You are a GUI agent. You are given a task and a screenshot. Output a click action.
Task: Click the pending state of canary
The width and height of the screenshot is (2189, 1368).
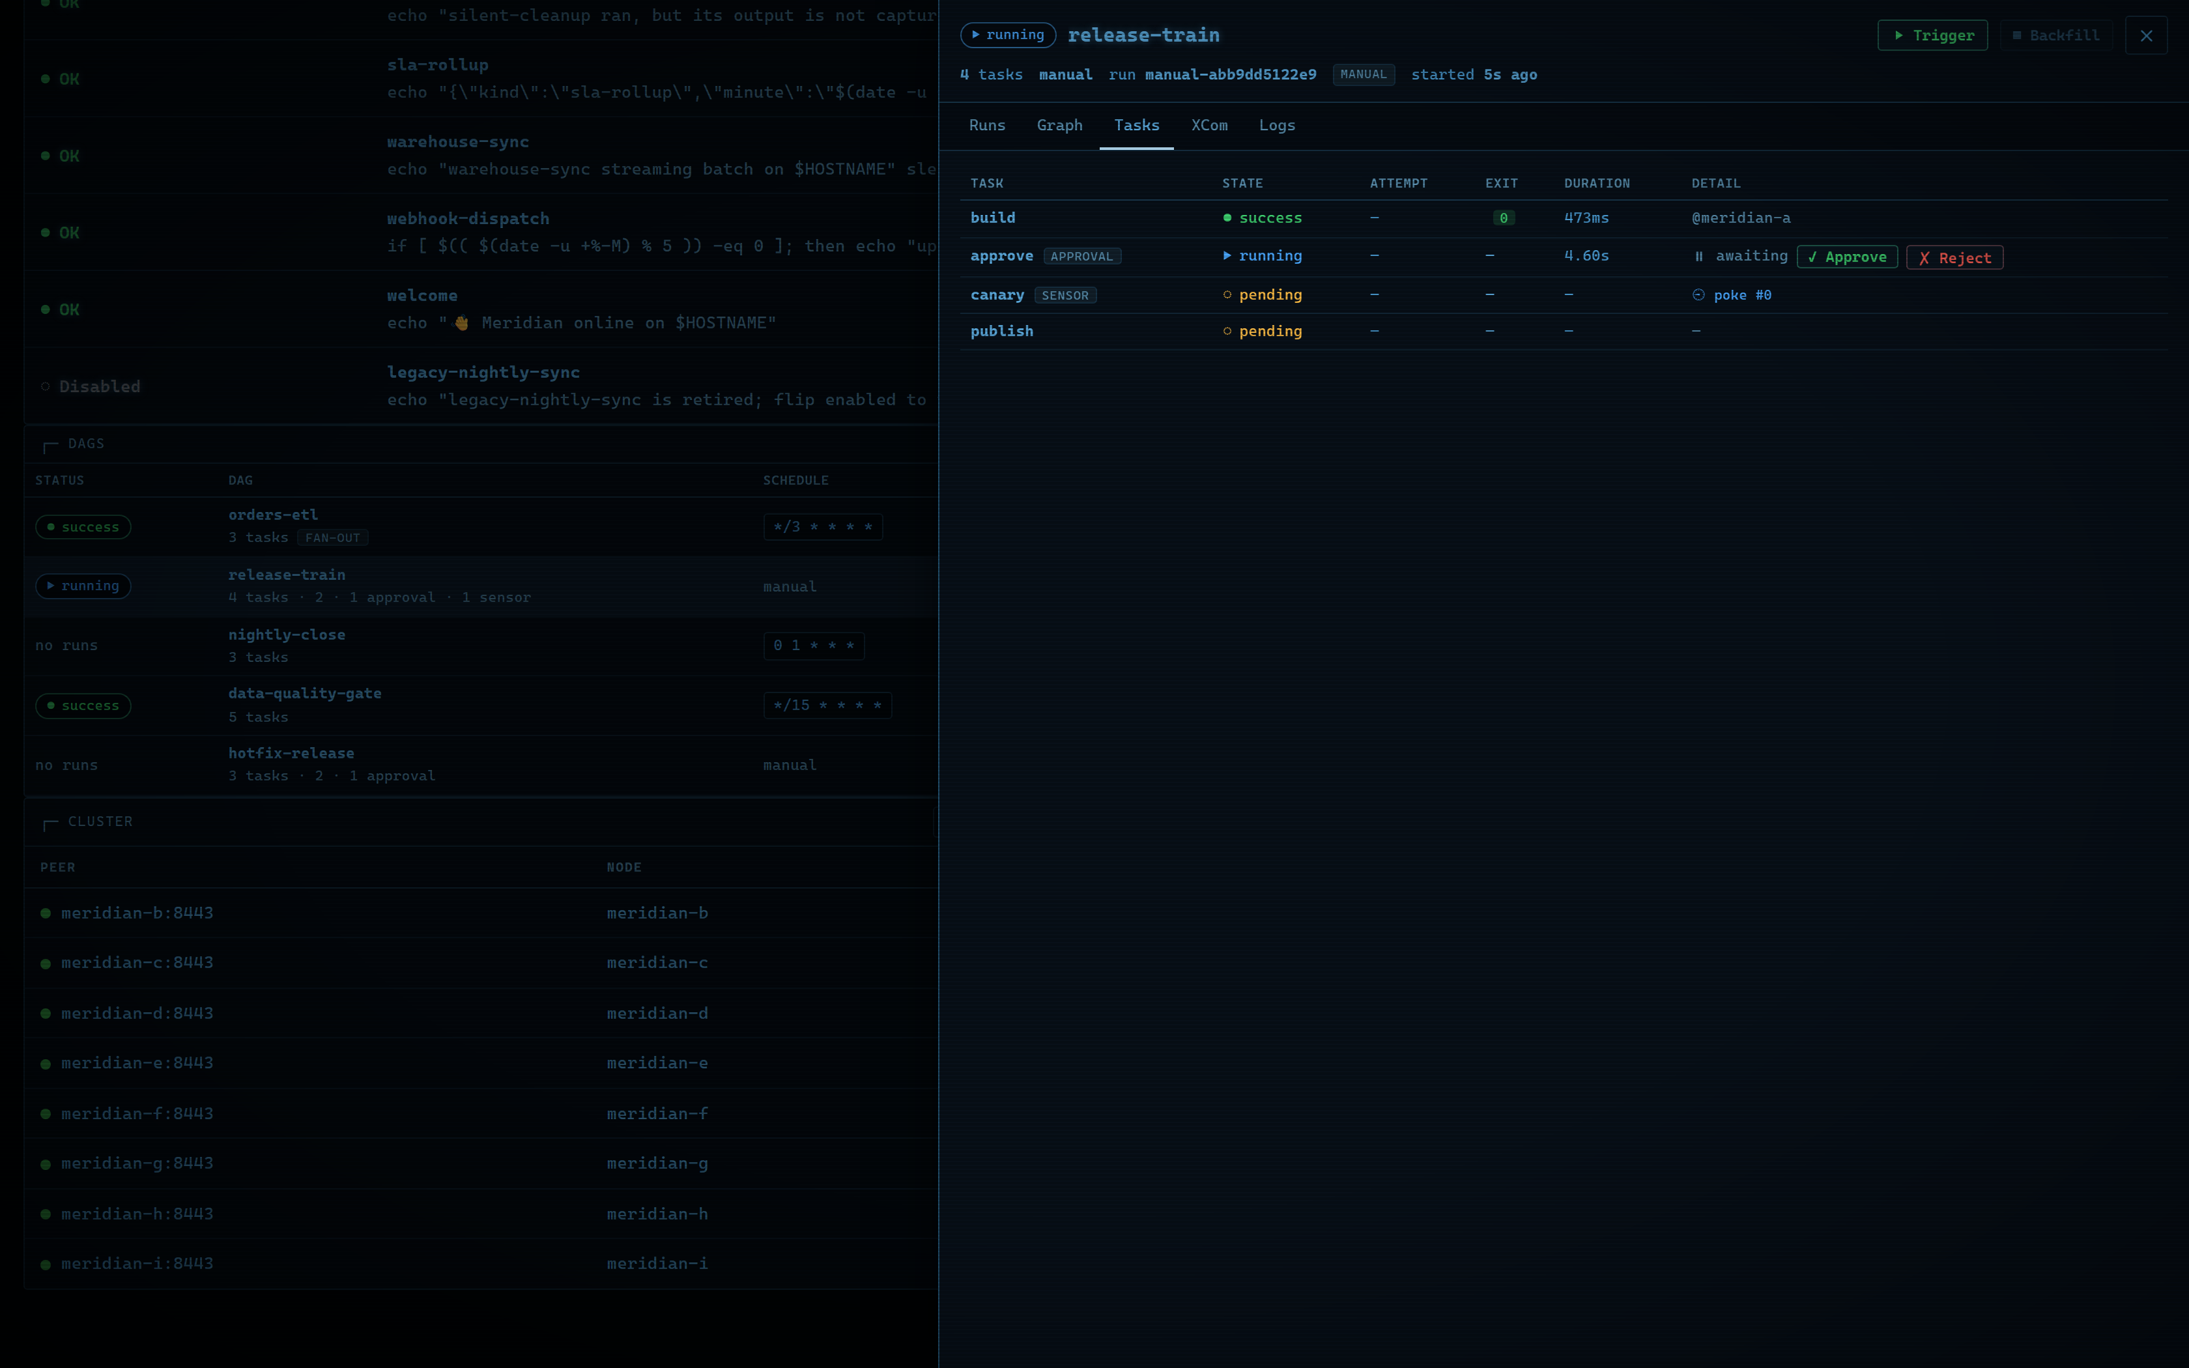(1262, 295)
